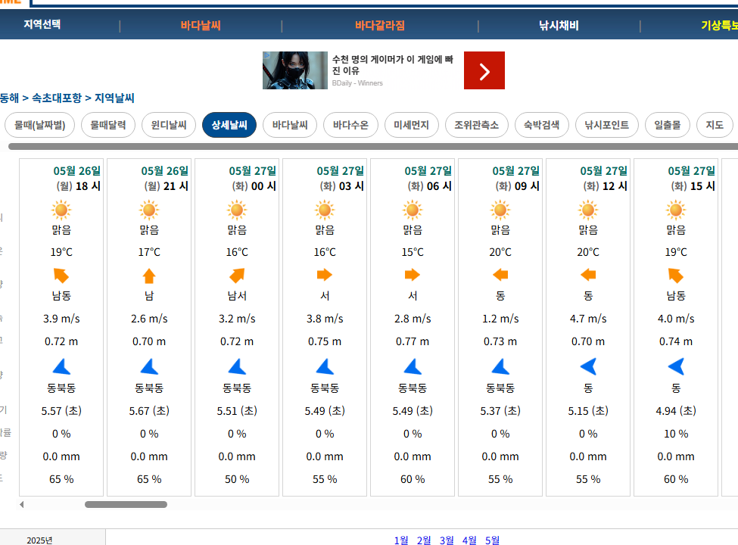The height and width of the screenshot is (545, 738).
Task: Select the 동 wind arrow in the 12시 column
Action: pyautogui.click(x=587, y=276)
